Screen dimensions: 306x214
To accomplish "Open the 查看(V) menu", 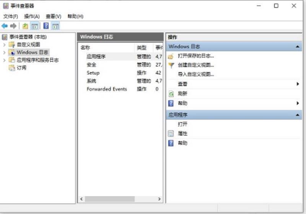I will (54, 16).
